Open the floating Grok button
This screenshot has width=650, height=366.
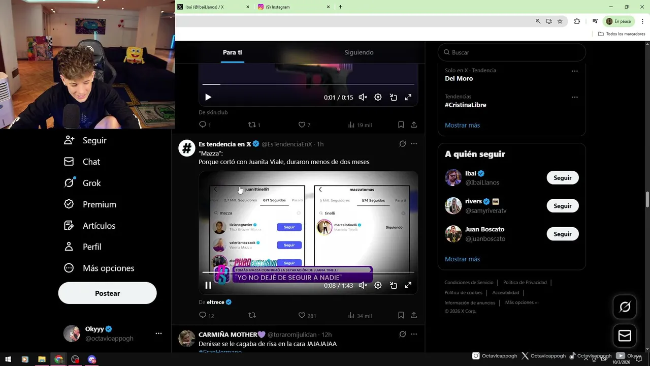tap(625, 307)
